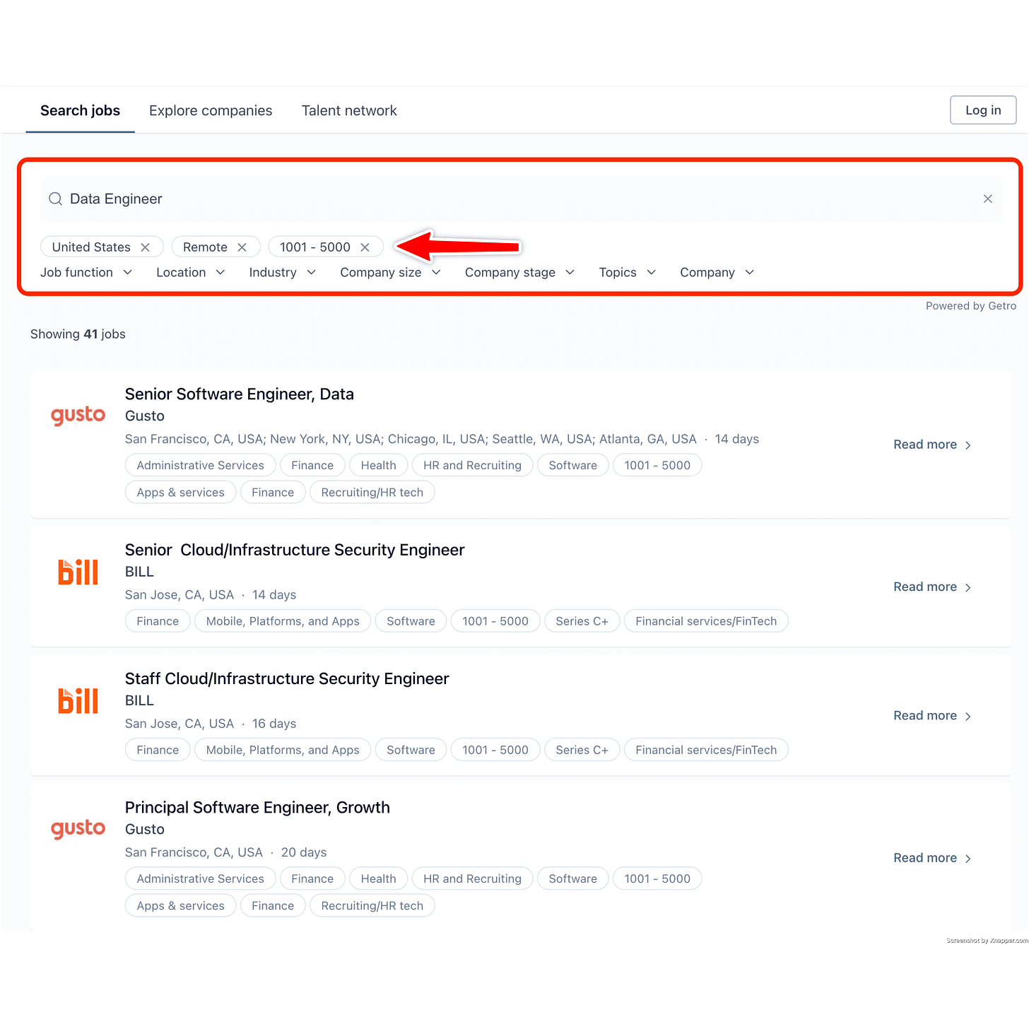The image size is (1029, 1029).
Task: Open the Topics filter dropdown
Action: click(x=628, y=272)
